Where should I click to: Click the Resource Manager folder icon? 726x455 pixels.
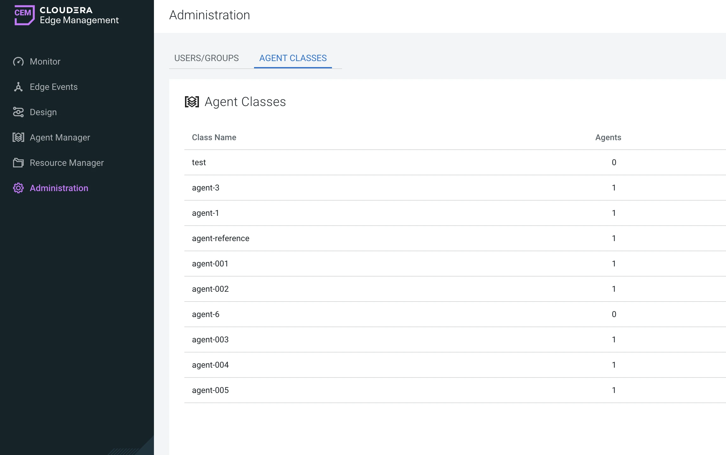point(18,163)
